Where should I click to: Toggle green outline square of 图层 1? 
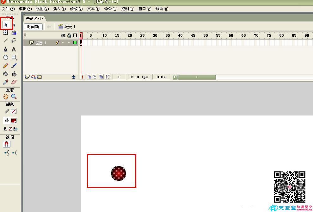point(75,43)
